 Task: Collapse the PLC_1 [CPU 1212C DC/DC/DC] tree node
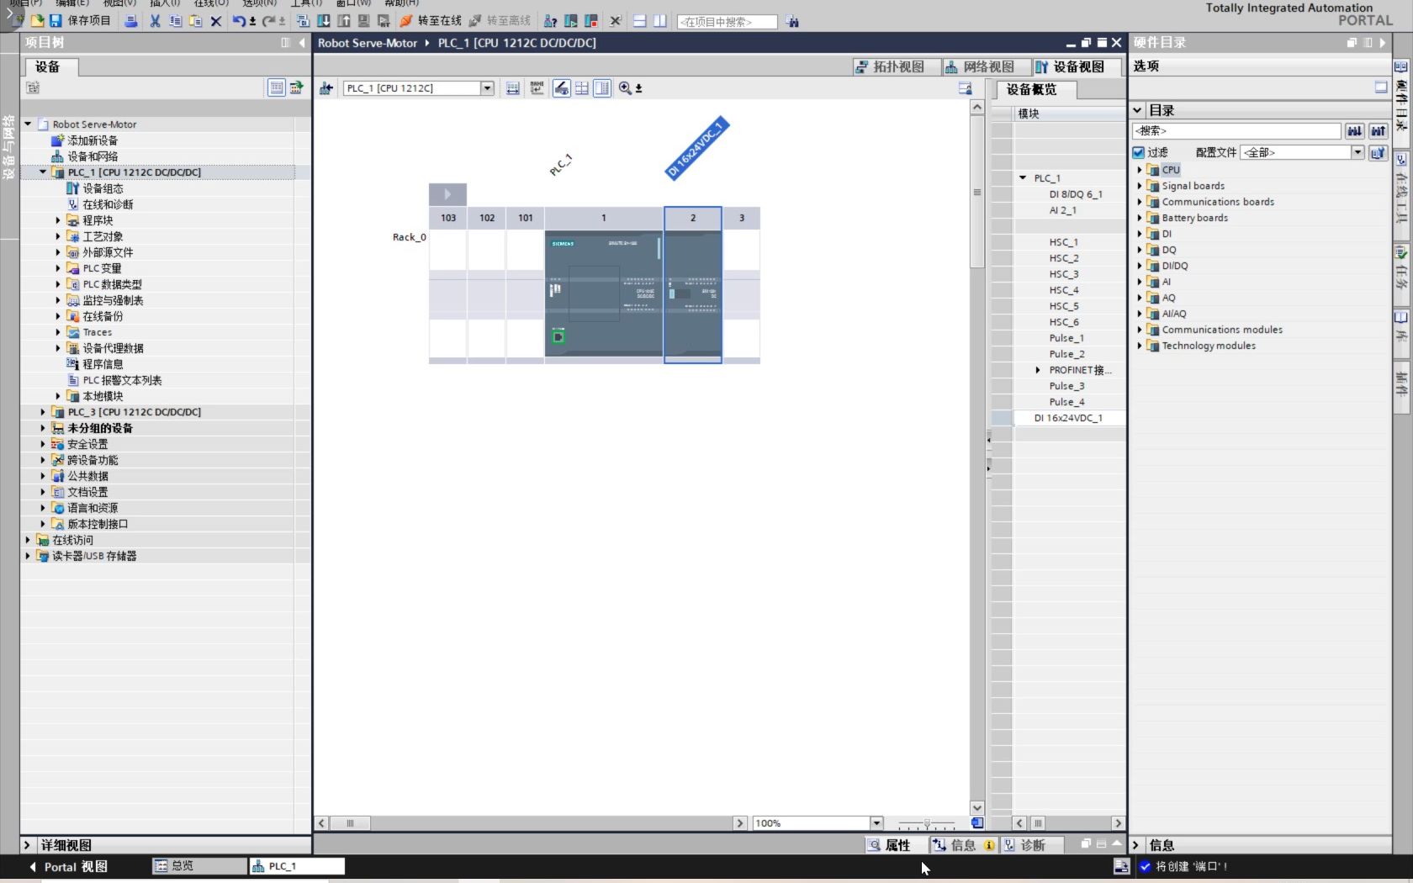43,172
